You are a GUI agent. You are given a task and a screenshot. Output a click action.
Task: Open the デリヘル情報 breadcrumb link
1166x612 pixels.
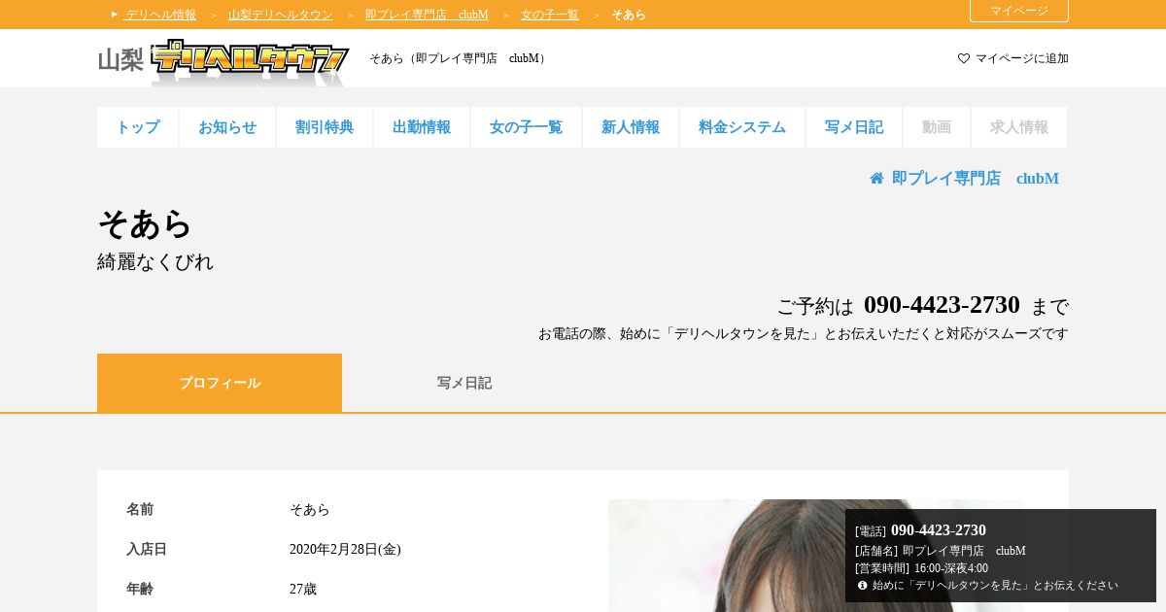[x=160, y=15]
